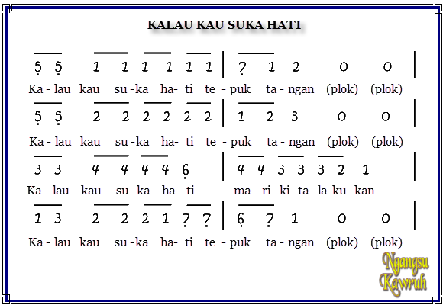443x305 pixels.
Task: Select "su -ka" in the third lyric line
Action: 133,191
